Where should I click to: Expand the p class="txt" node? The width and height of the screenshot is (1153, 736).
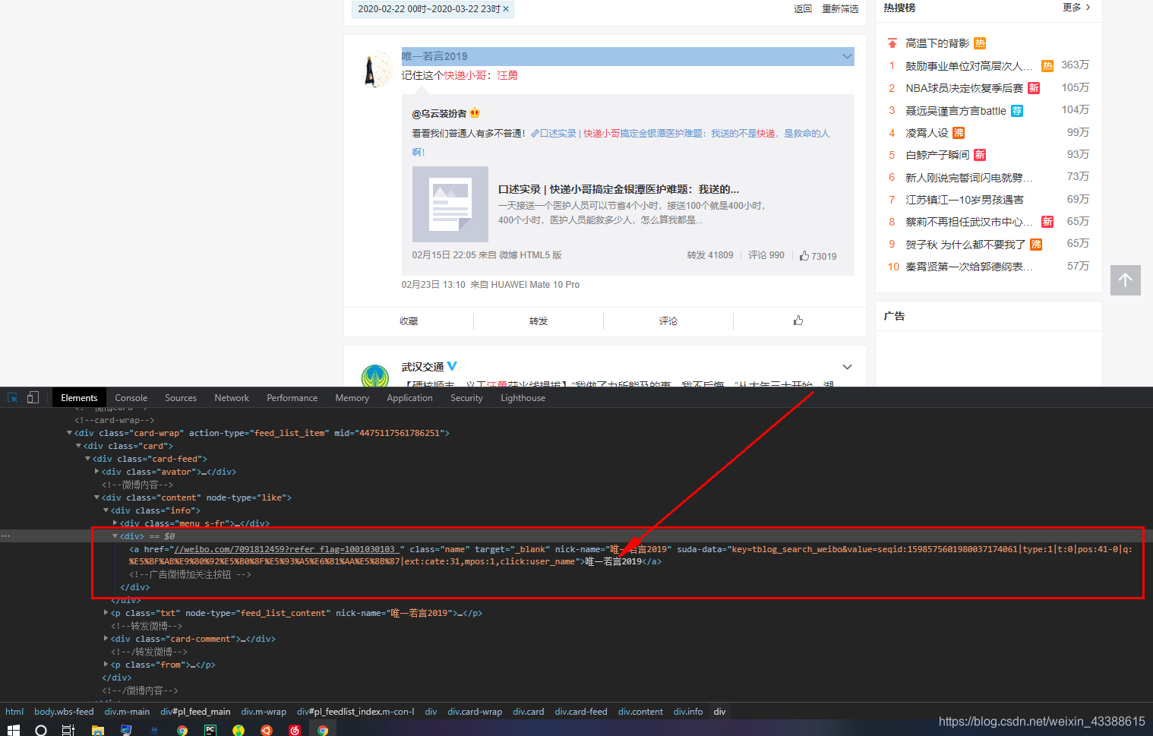106,612
